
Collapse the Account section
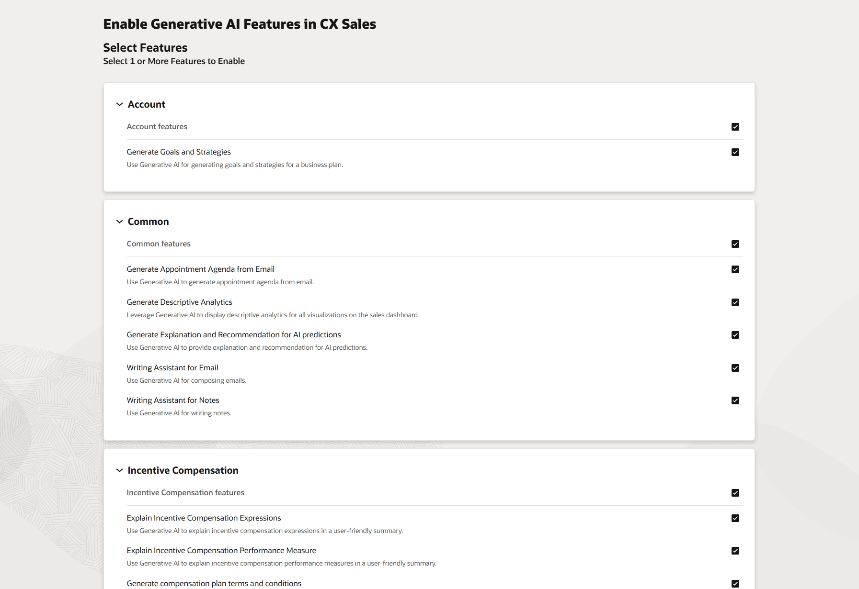click(x=119, y=104)
